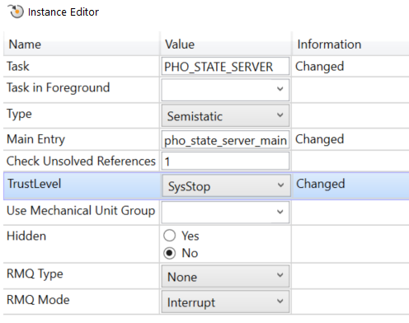Screen dimensions: 409x323
Task: Click the Main Entry field pho_state_server_main
Action: tap(225, 140)
